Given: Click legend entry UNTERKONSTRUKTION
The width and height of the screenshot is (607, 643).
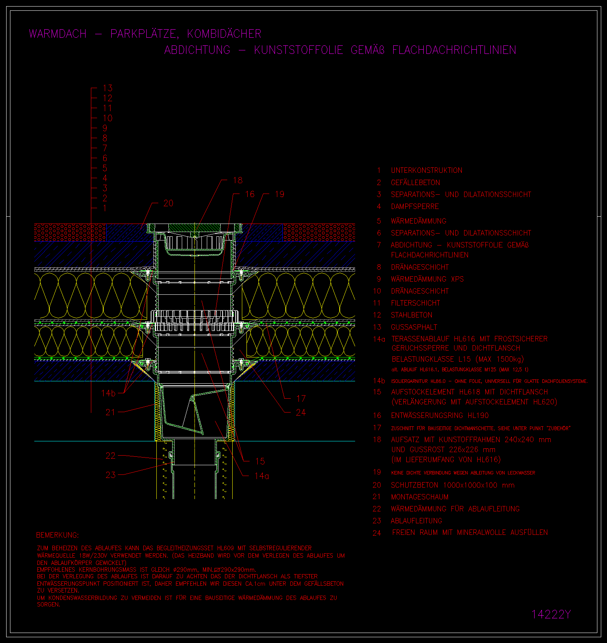Looking at the screenshot, I should 426,170.
